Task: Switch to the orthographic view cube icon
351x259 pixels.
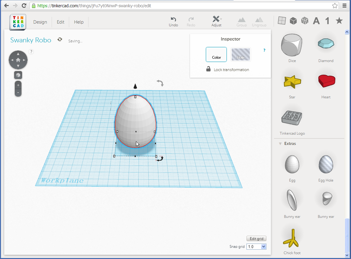Action: (18, 75)
